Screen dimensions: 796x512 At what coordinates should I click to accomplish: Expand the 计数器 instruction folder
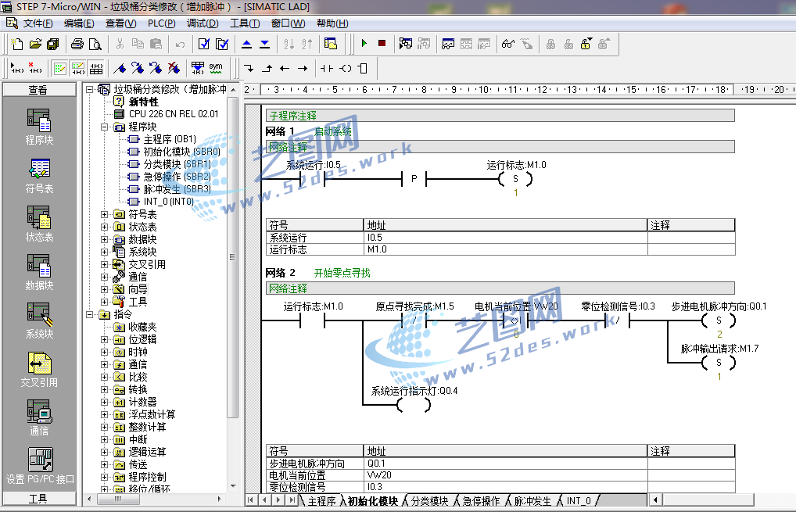click(105, 402)
